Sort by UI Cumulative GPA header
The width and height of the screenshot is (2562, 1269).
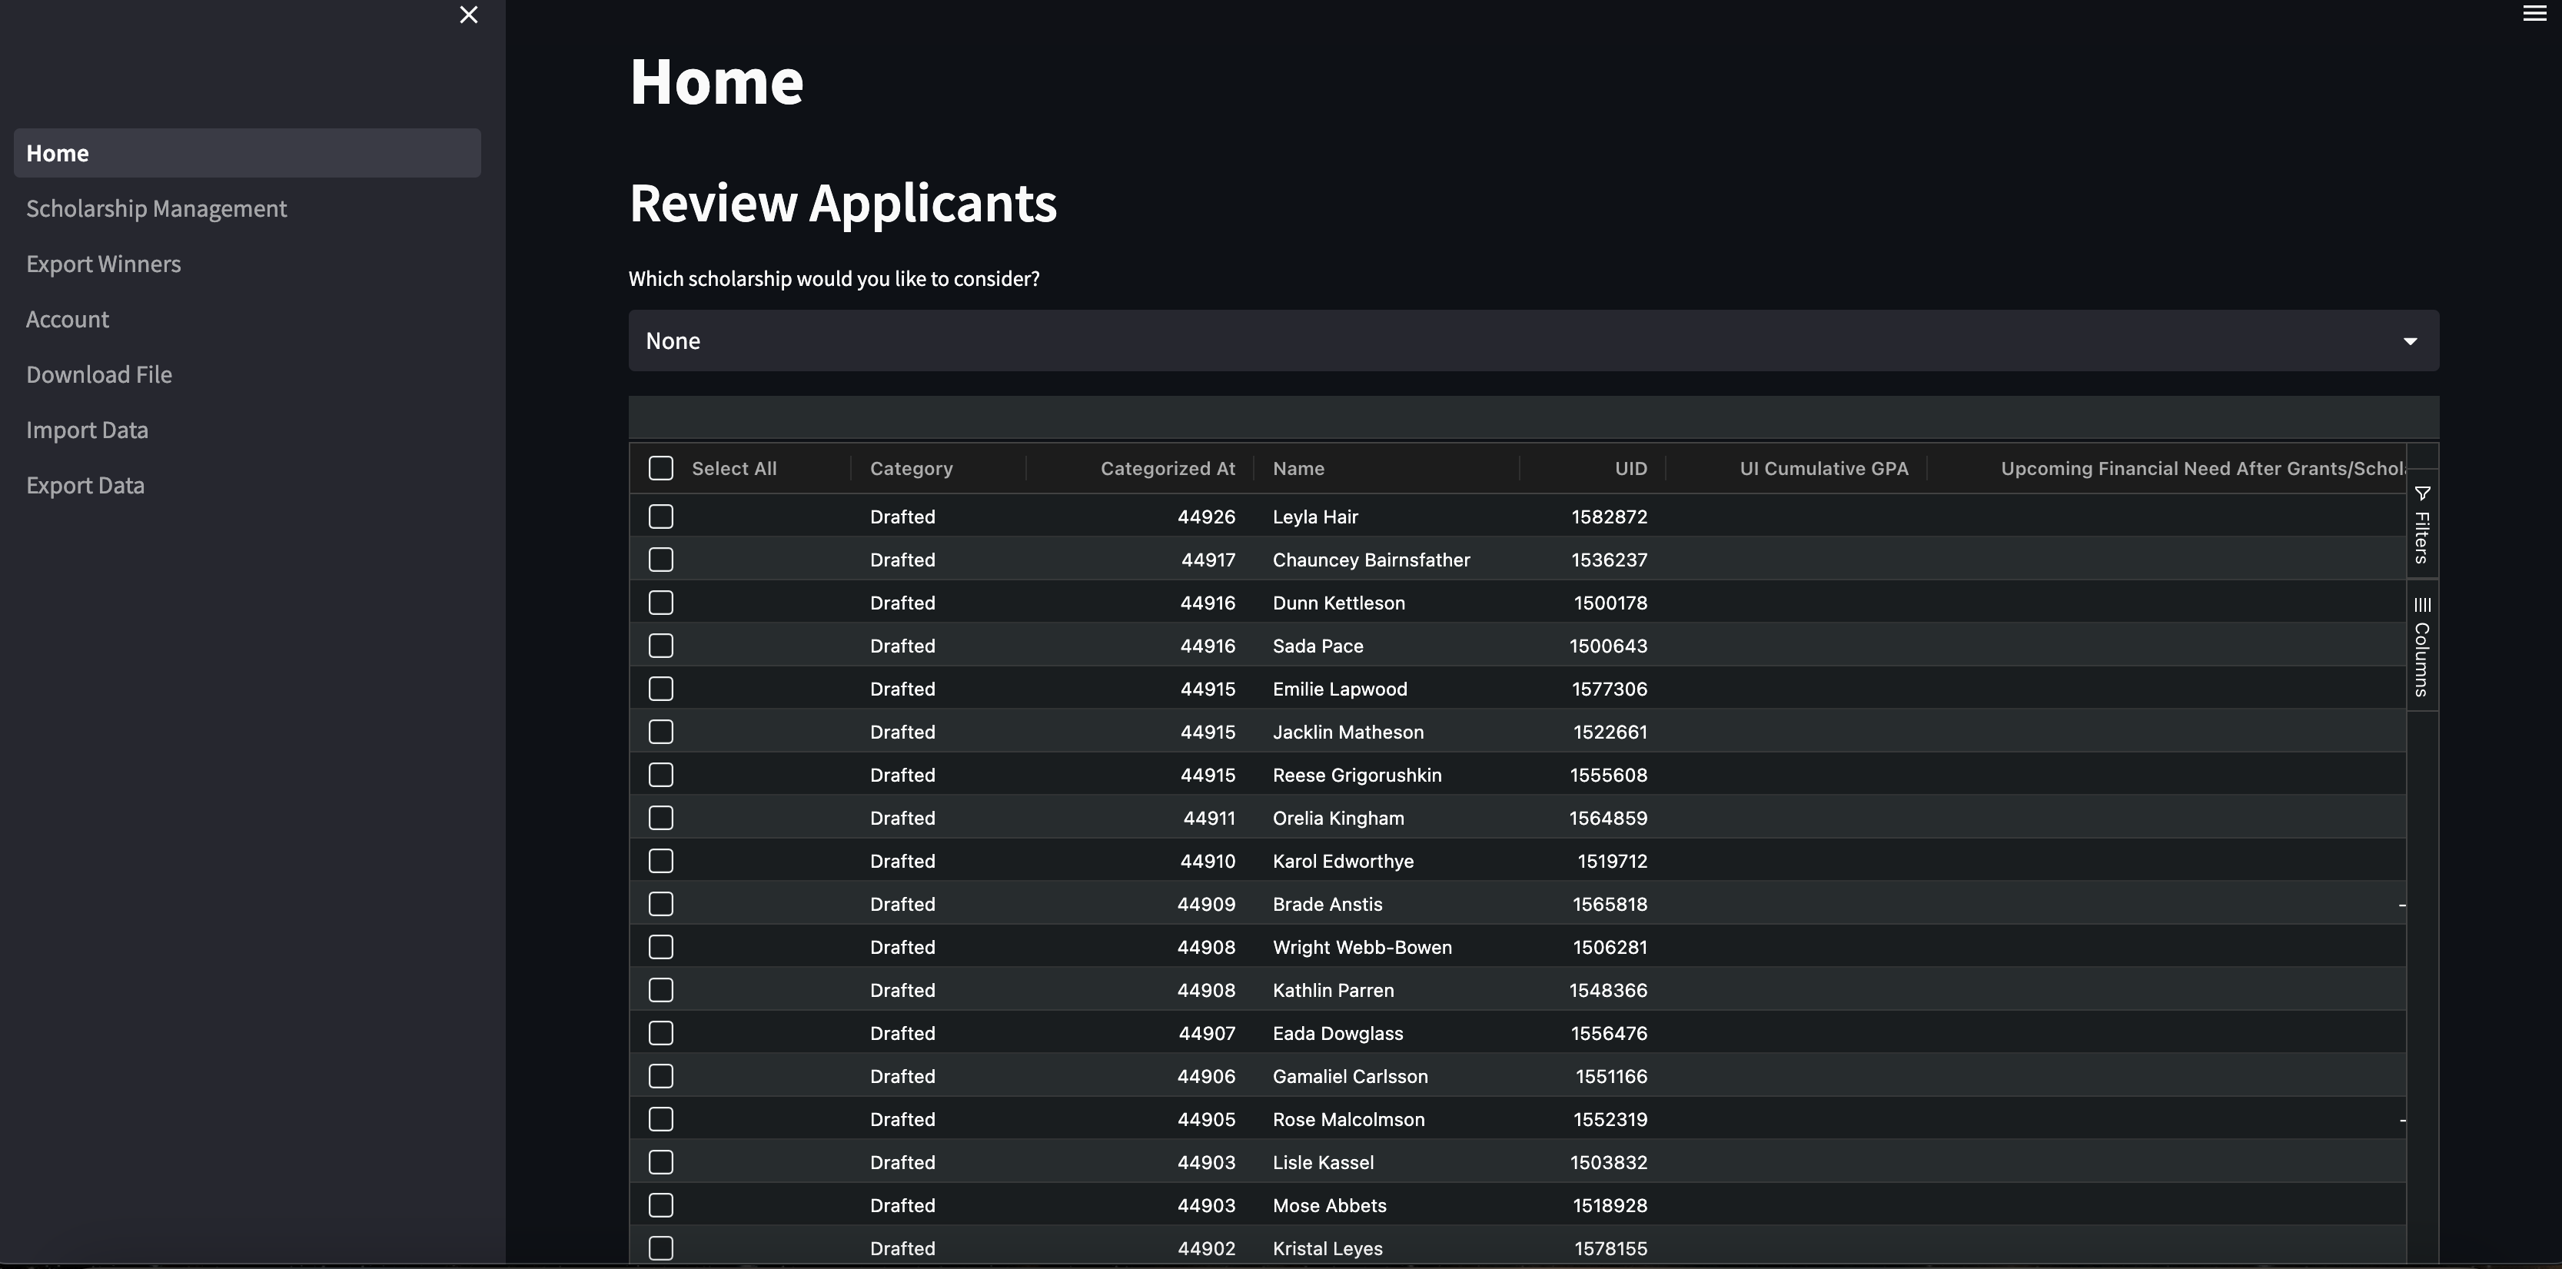click(x=1824, y=468)
